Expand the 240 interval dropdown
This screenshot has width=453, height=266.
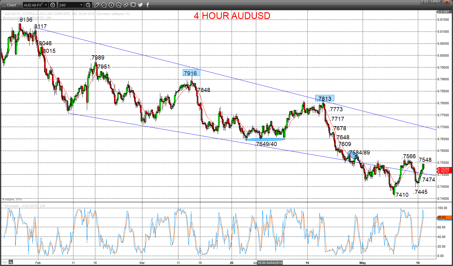(81, 5)
